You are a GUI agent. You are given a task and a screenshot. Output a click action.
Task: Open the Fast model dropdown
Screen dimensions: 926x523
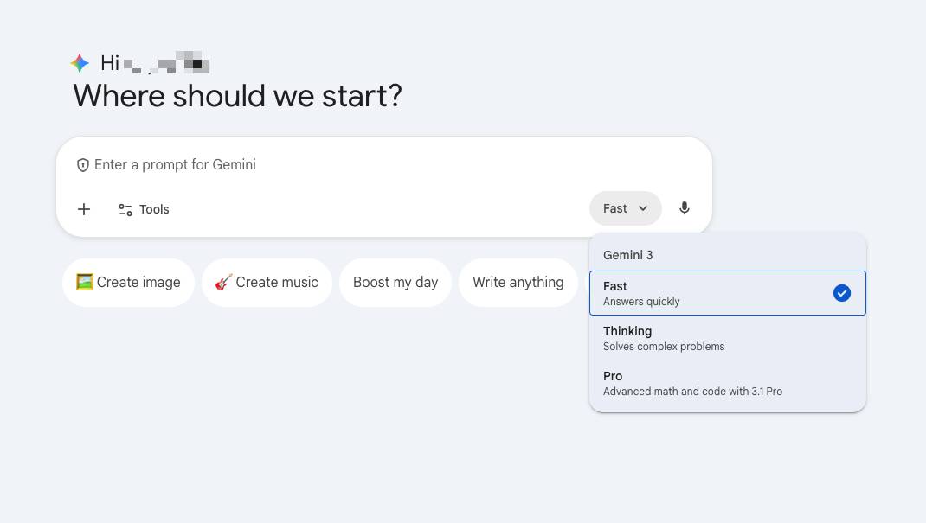click(x=625, y=208)
